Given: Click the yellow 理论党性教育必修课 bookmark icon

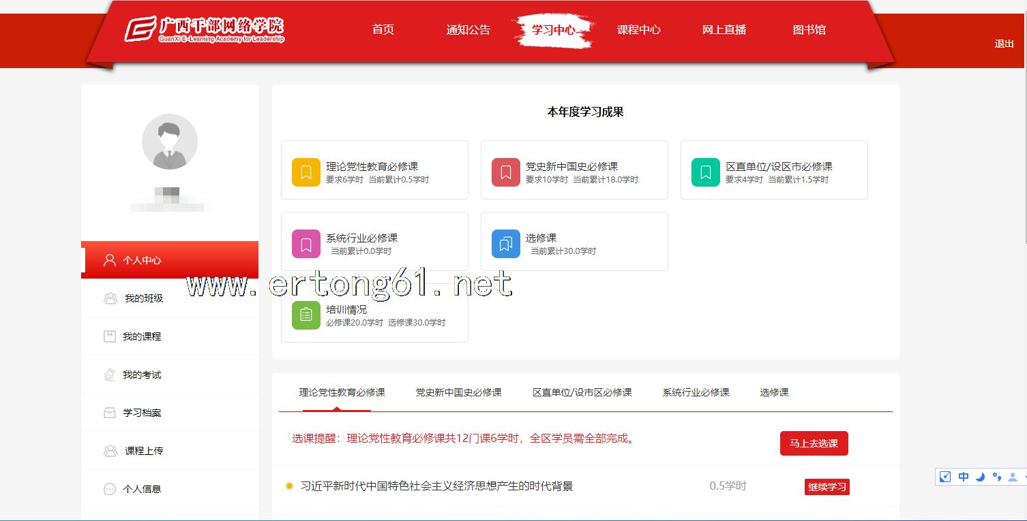Looking at the screenshot, I should coord(306,172).
